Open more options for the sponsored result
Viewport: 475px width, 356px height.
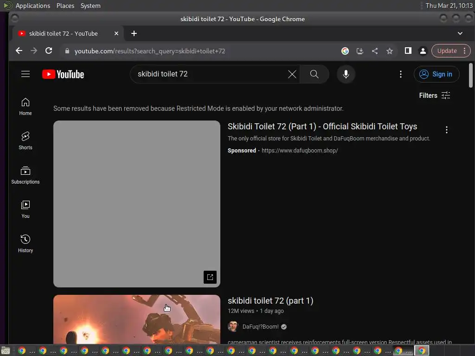tap(447, 130)
